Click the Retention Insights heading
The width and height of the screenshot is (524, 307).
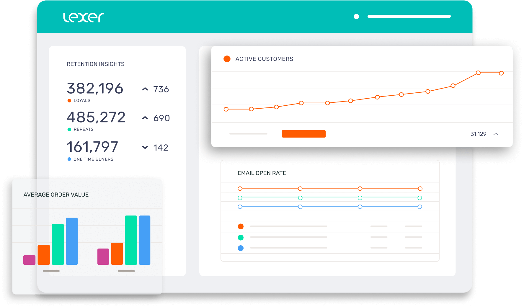click(x=96, y=64)
